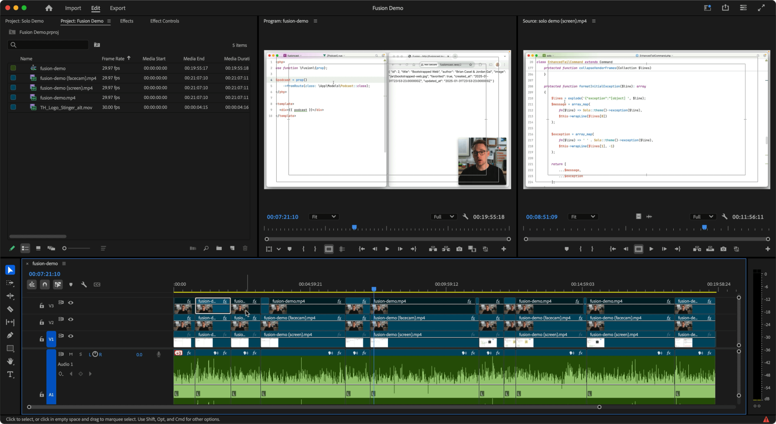
Task: Open Source monitor Full resolution dropdown
Action: tap(703, 217)
